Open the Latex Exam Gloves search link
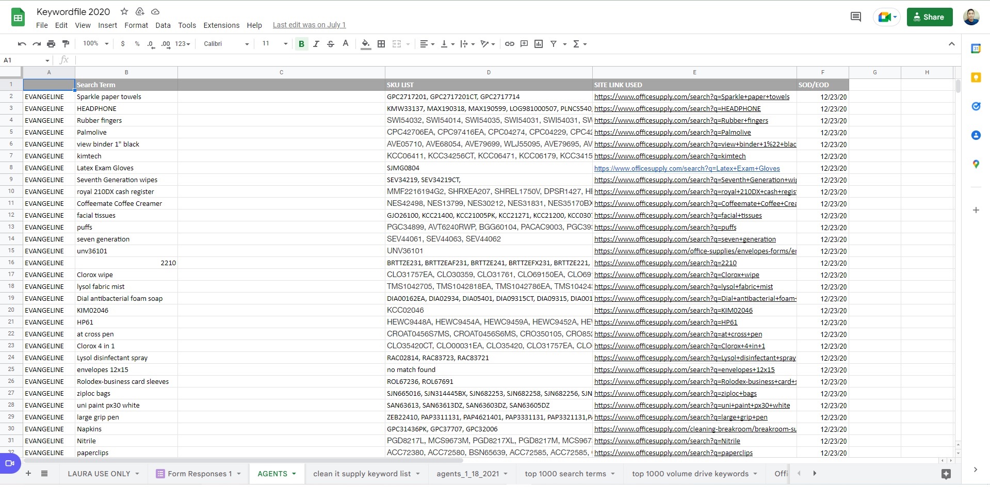Screen dimensions: 990x500 click(x=687, y=168)
